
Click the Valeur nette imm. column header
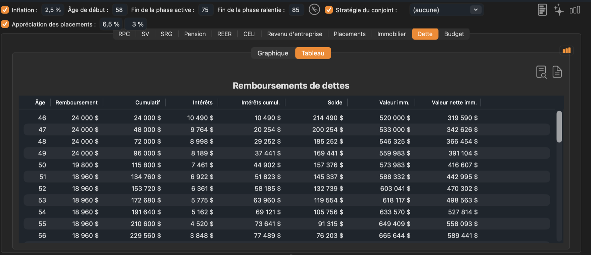point(454,102)
